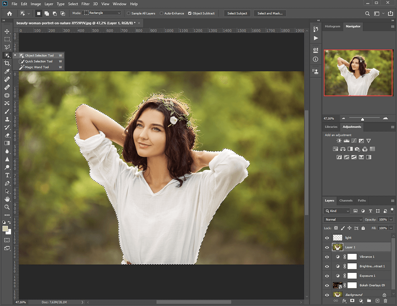Click the Layer 1 thumbnail
Image resolution: width=397 pixels, height=306 pixels.
coord(337,247)
